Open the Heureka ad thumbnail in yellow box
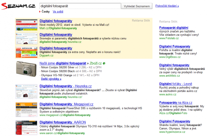 click(x=27, y=39)
